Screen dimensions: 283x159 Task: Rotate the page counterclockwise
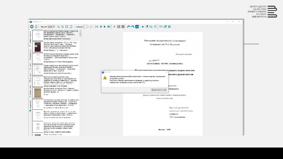click(x=129, y=27)
